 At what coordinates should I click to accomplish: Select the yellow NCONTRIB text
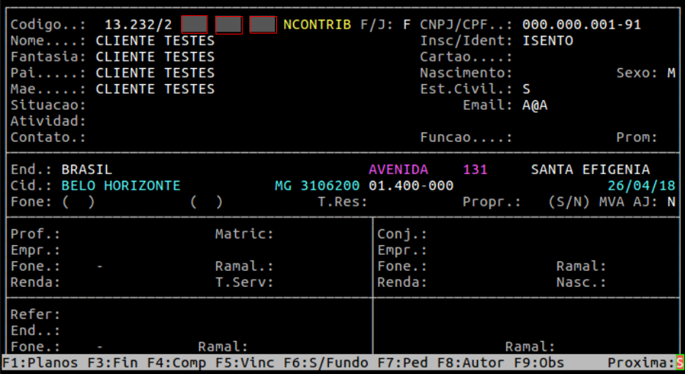click(317, 24)
